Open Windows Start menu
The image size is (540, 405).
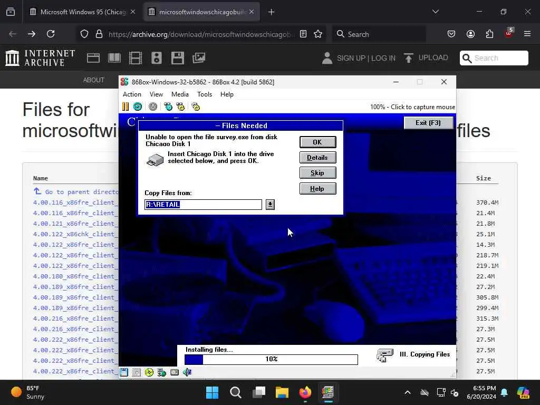coord(212,392)
